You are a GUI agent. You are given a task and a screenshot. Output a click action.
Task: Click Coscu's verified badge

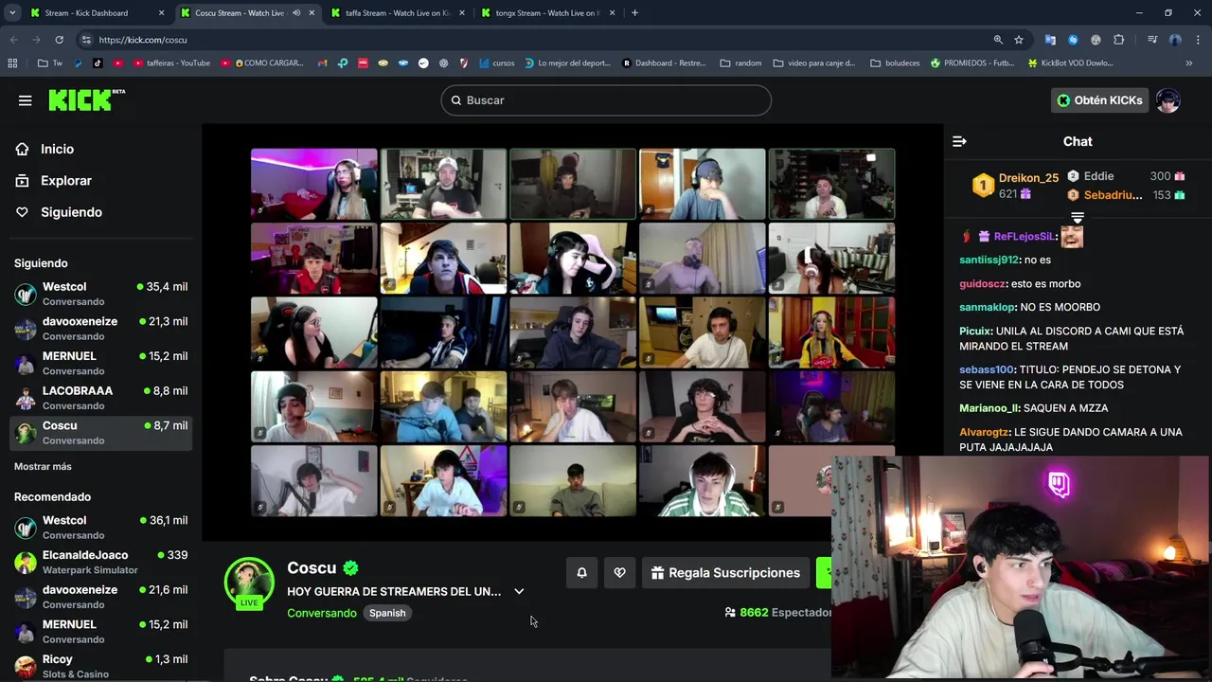click(350, 568)
